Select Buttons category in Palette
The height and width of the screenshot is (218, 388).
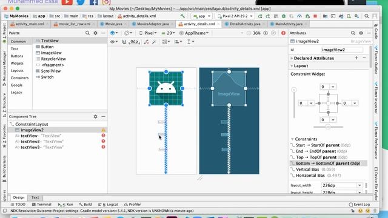point(17,56)
